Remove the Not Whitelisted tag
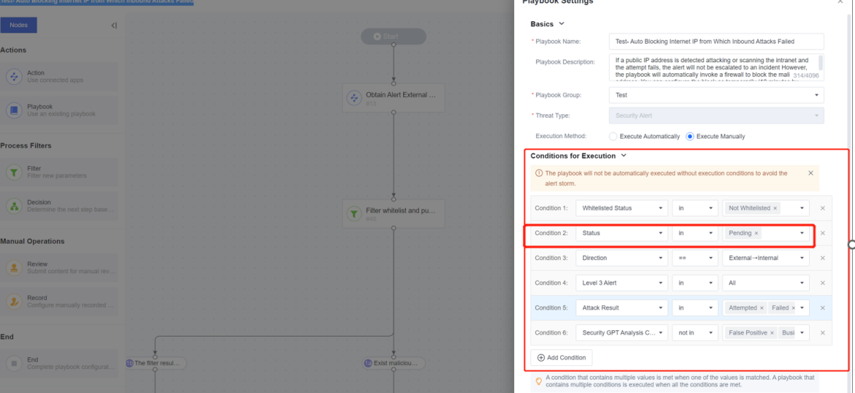 click(775, 208)
